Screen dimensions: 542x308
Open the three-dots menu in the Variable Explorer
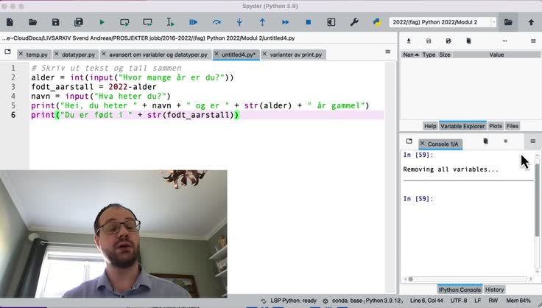504,41
